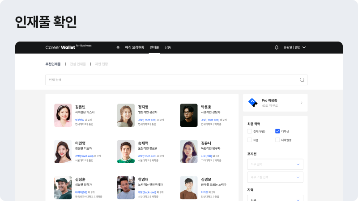This screenshot has width=358, height=201.
Task: Click the blue Pro ticket icon
Action: [253, 103]
